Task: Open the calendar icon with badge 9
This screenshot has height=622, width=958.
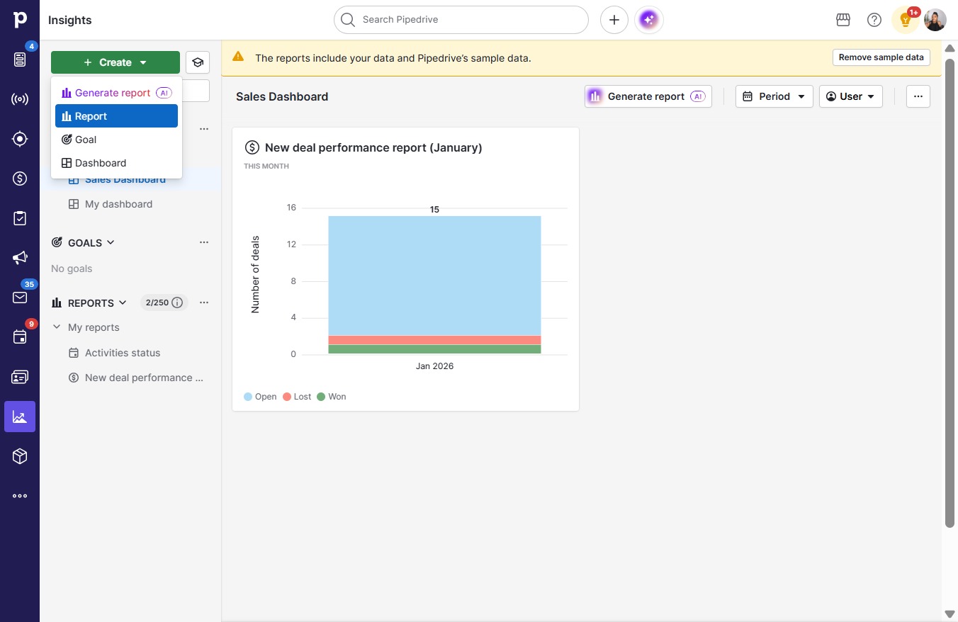Action: pyautogui.click(x=20, y=337)
